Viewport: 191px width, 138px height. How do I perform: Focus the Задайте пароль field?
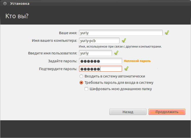click(x=101, y=61)
